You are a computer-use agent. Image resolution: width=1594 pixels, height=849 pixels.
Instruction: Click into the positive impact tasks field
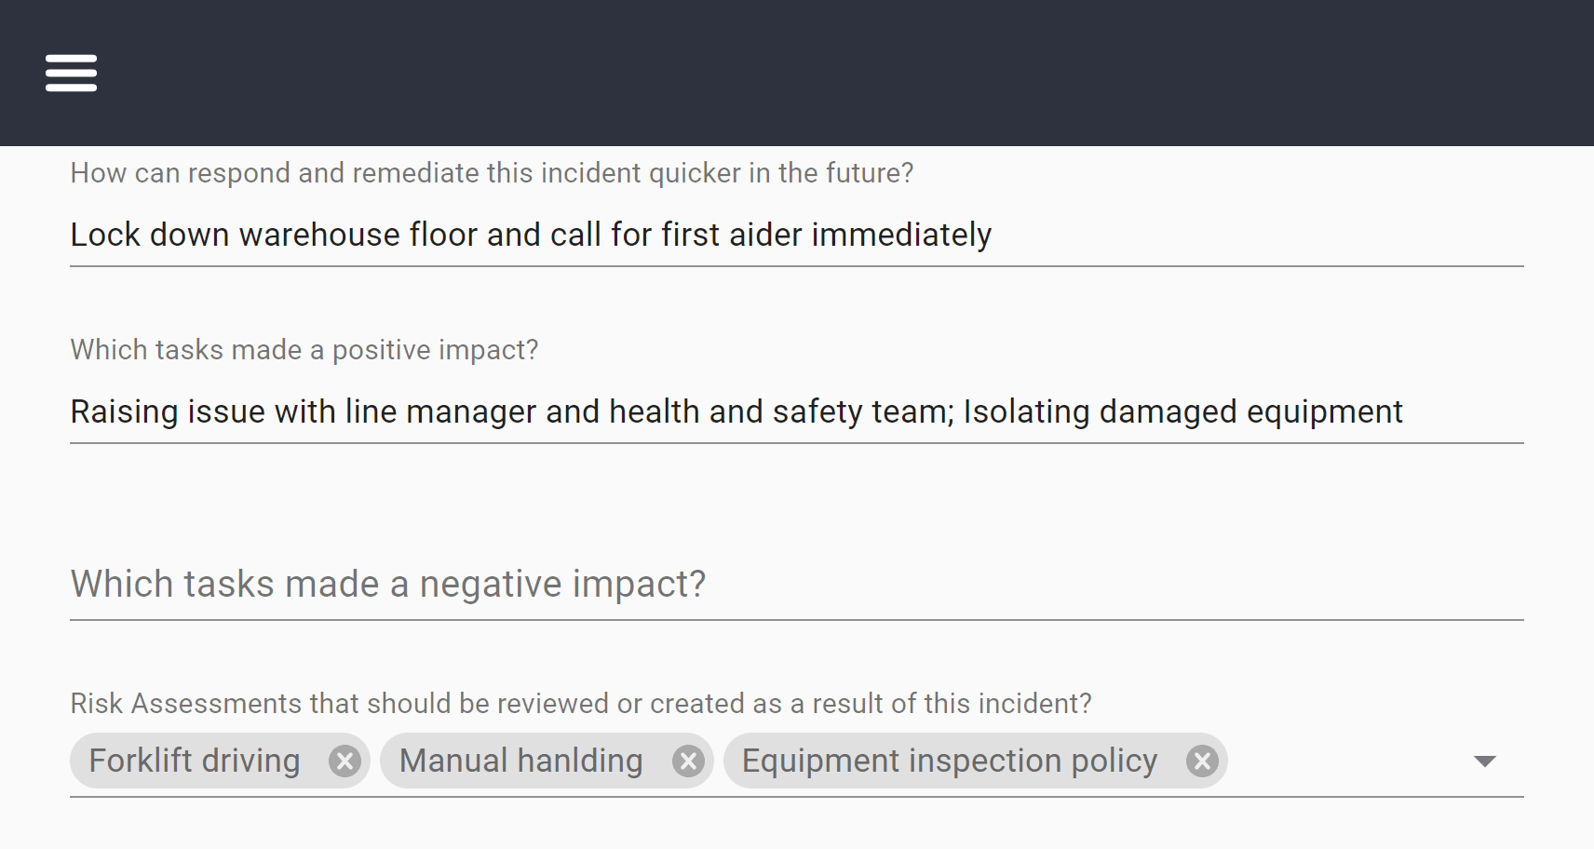point(797,411)
